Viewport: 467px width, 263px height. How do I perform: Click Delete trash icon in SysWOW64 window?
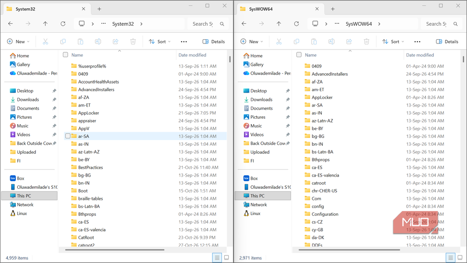(x=367, y=42)
